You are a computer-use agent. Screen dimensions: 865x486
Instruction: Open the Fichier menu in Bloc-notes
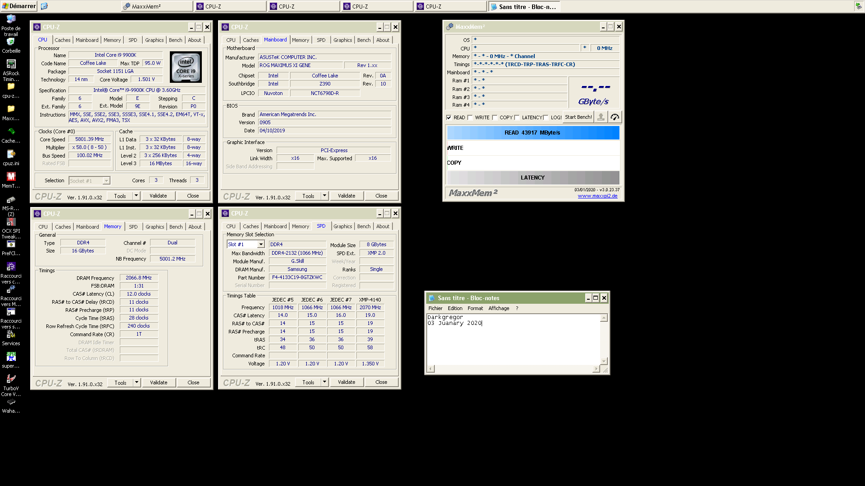pyautogui.click(x=435, y=308)
